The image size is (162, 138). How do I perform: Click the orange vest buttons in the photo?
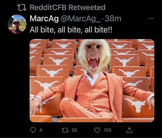pyautogui.click(x=92, y=95)
